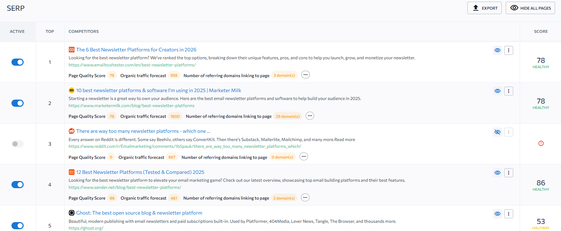Toggle active switch for emailtooltester result
This screenshot has height=231, width=561.
tap(18, 62)
